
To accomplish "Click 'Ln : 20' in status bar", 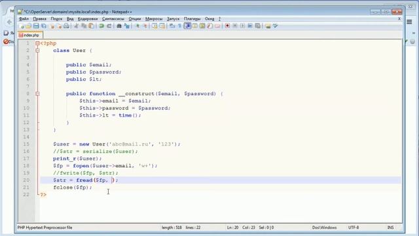I will point(232,227).
